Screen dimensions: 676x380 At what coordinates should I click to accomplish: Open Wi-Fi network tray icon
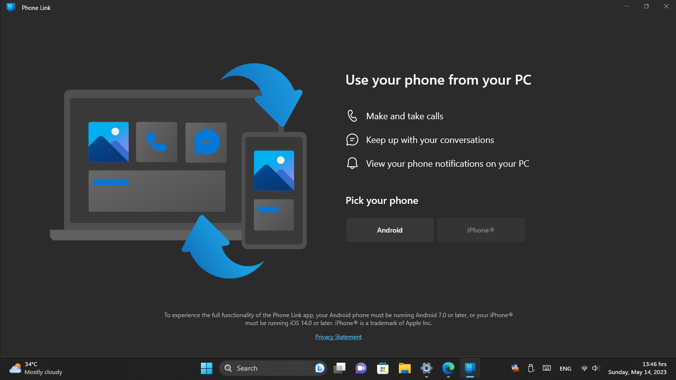[x=584, y=368]
